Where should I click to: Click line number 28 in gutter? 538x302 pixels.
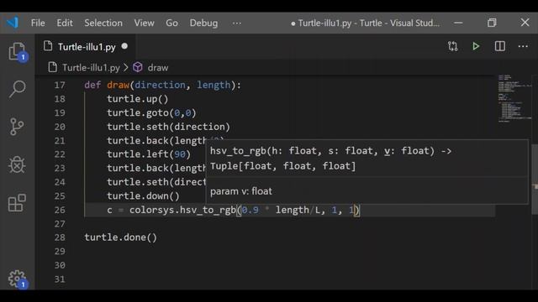tap(60, 237)
